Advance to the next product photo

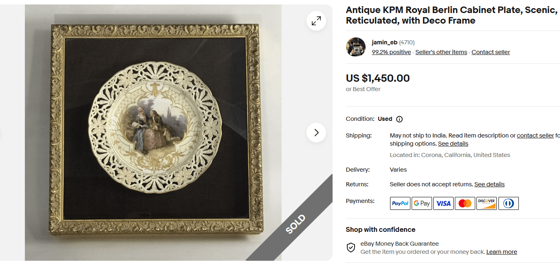pyautogui.click(x=316, y=133)
